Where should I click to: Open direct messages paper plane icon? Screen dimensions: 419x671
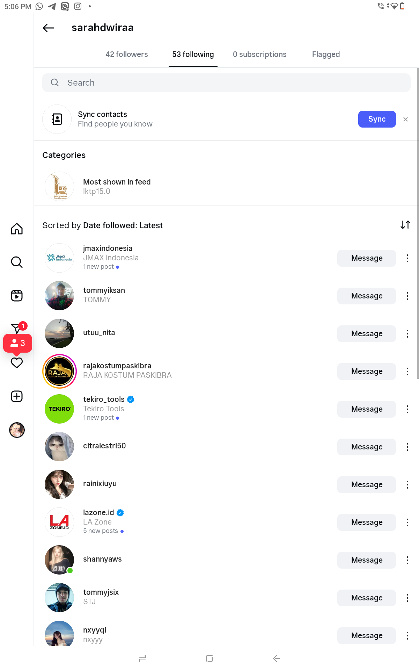15,328
